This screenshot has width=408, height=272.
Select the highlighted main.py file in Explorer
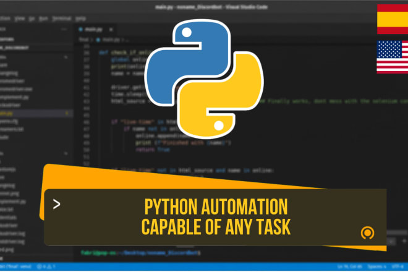click(35, 113)
